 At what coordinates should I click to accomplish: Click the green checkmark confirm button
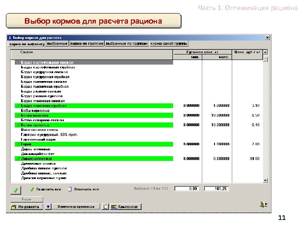(16, 190)
